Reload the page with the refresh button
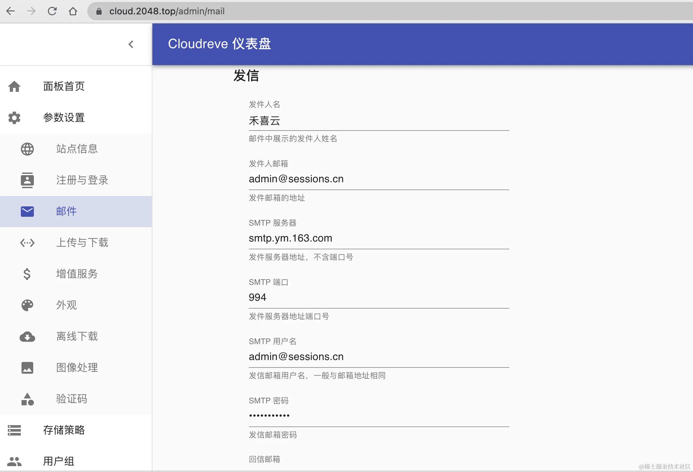 click(52, 11)
